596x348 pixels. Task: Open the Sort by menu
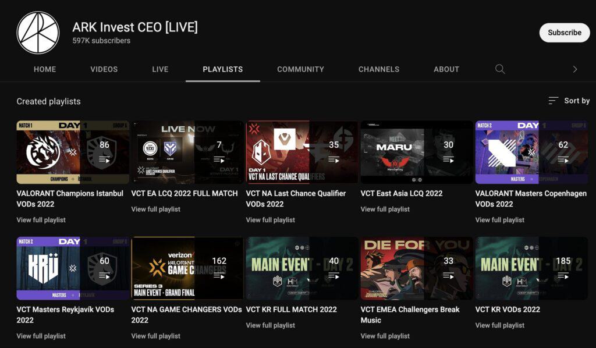(569, 101)
